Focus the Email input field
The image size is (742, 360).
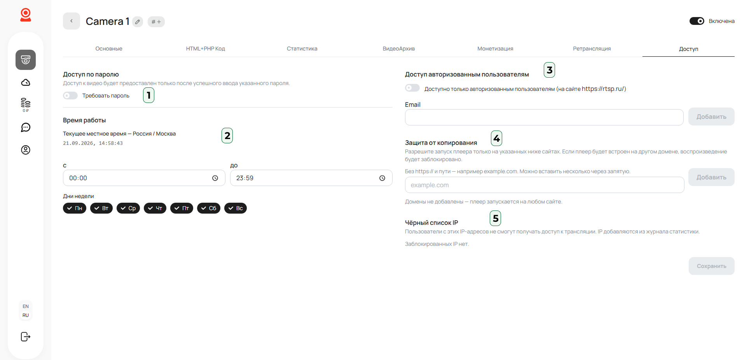pos(544,117)
